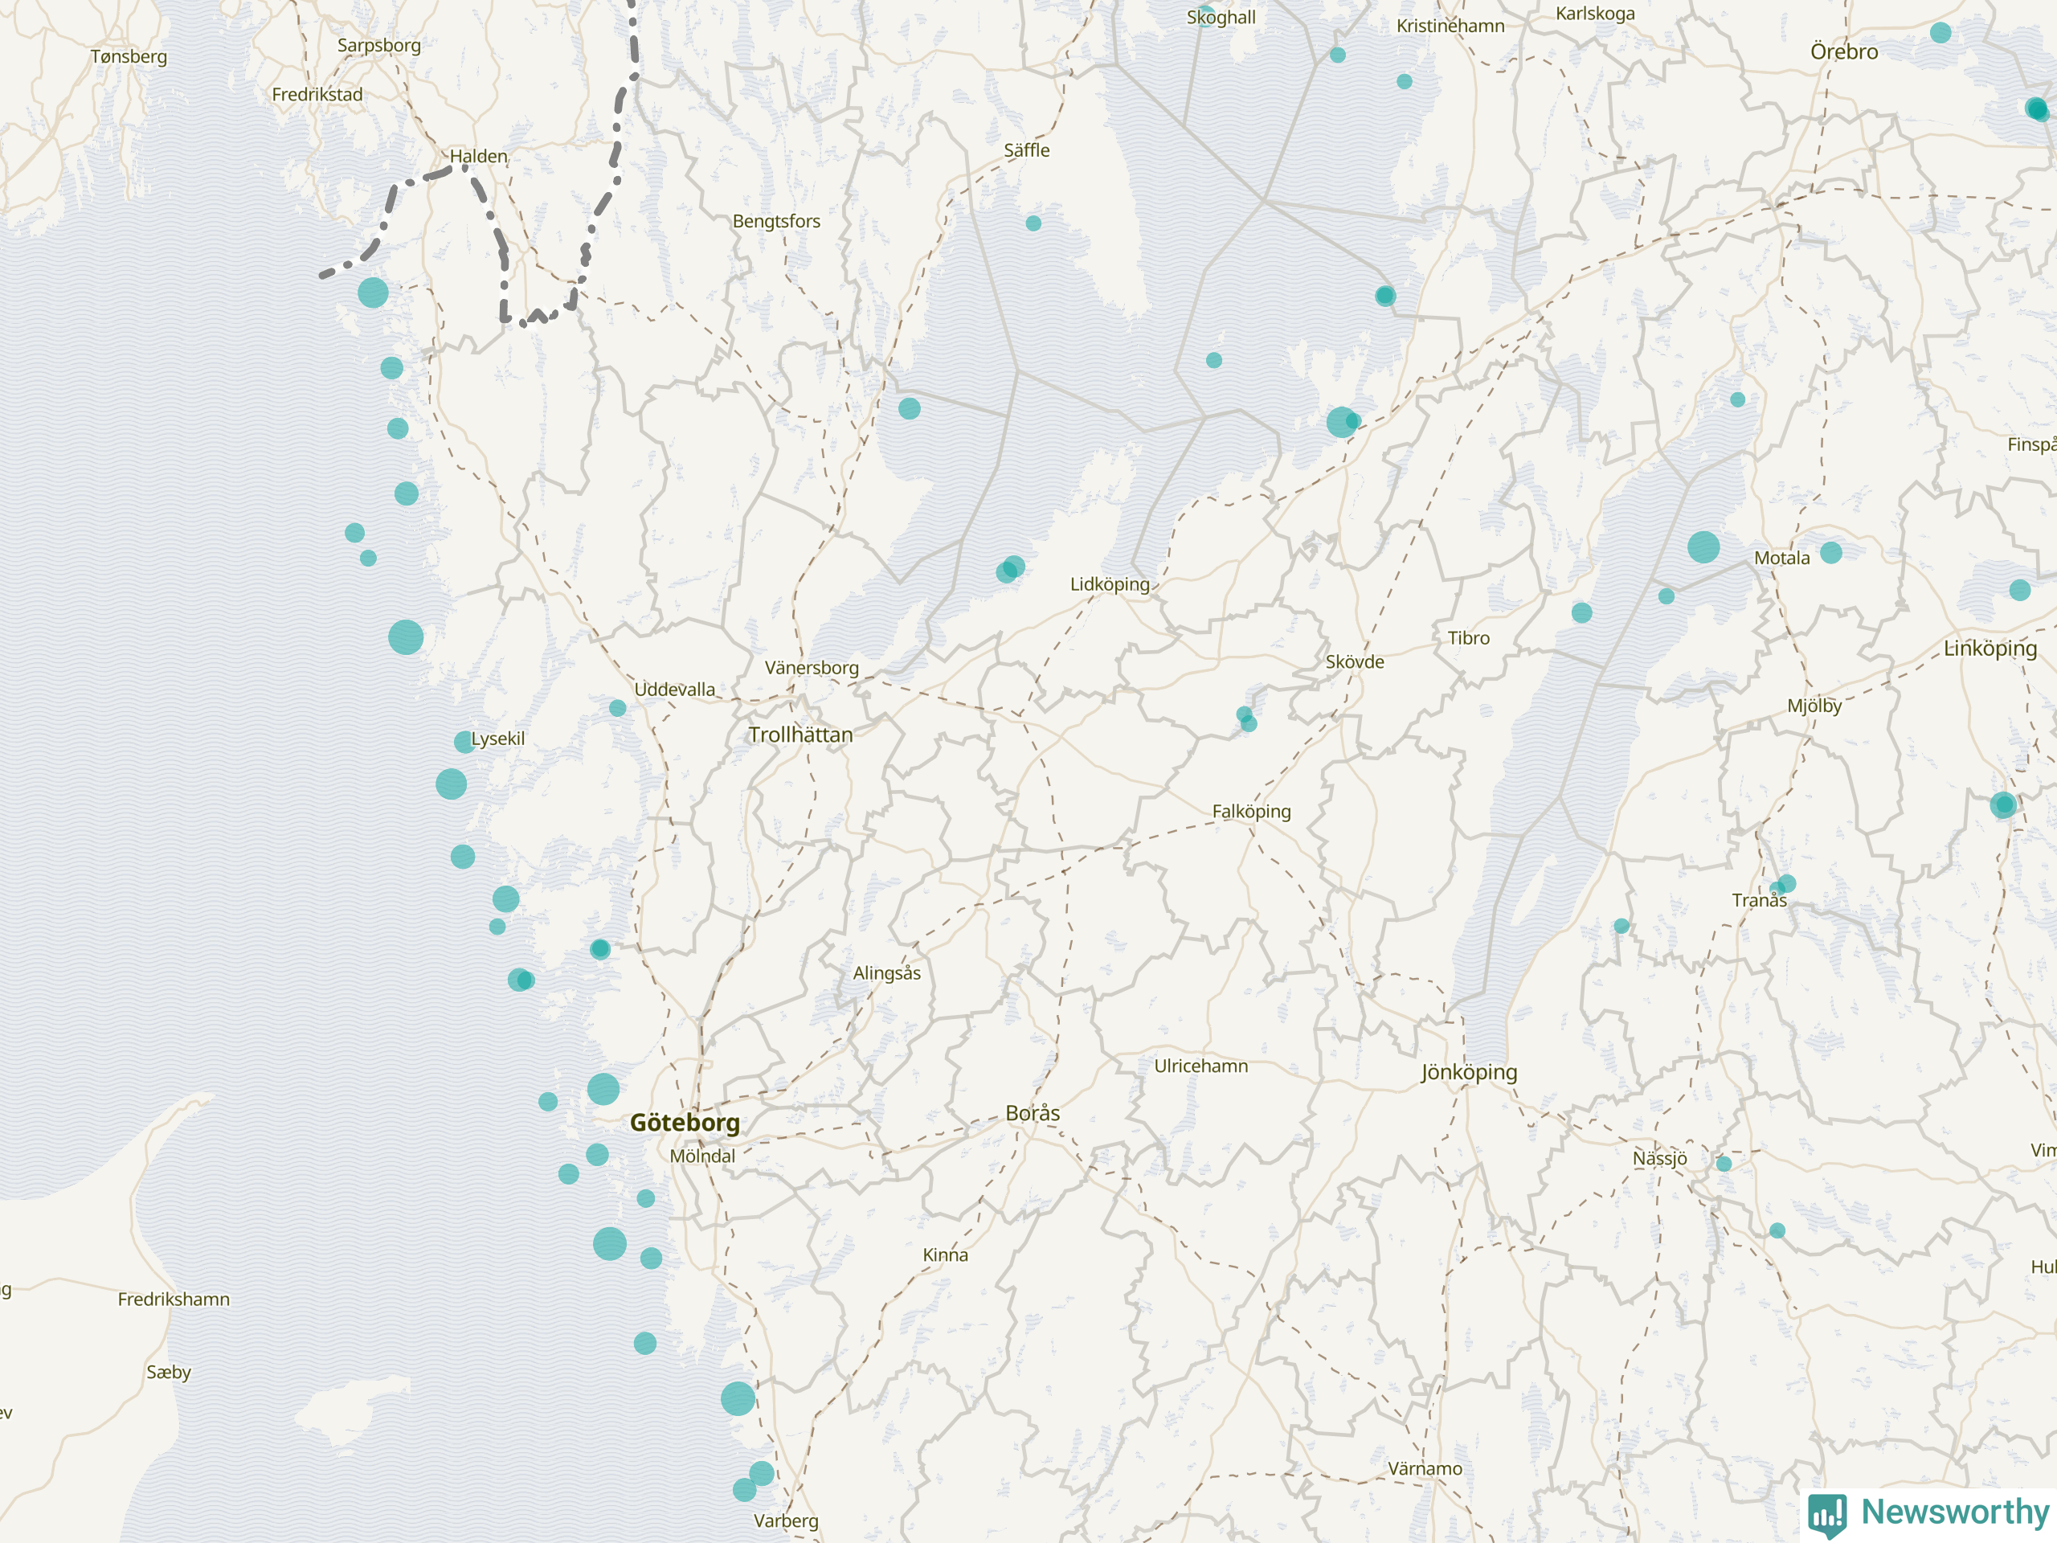
Task: Click the Halden town label
Action: [x=479, y=156]
